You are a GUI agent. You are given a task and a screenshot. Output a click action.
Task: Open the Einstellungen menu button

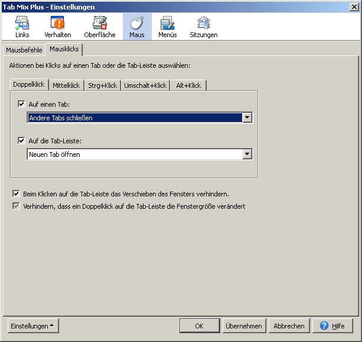tap(33, 326)
